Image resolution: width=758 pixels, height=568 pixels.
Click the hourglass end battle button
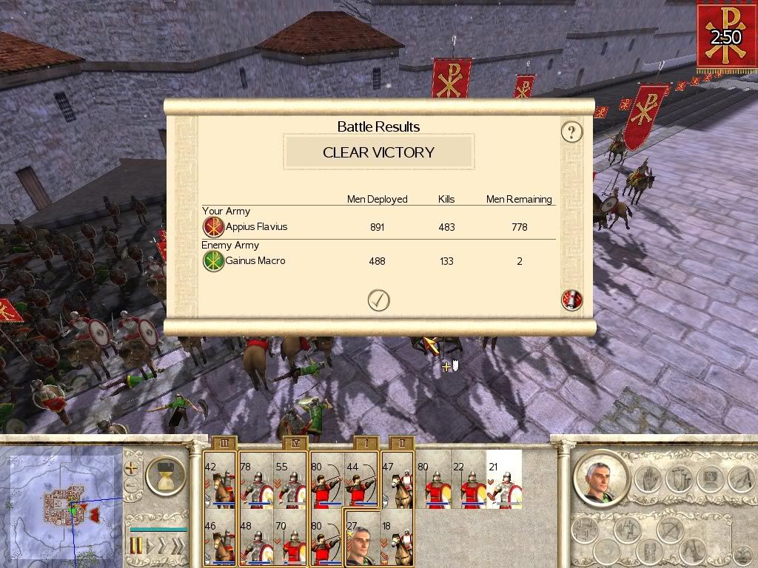pyautogui.click(x=166, y=476)
